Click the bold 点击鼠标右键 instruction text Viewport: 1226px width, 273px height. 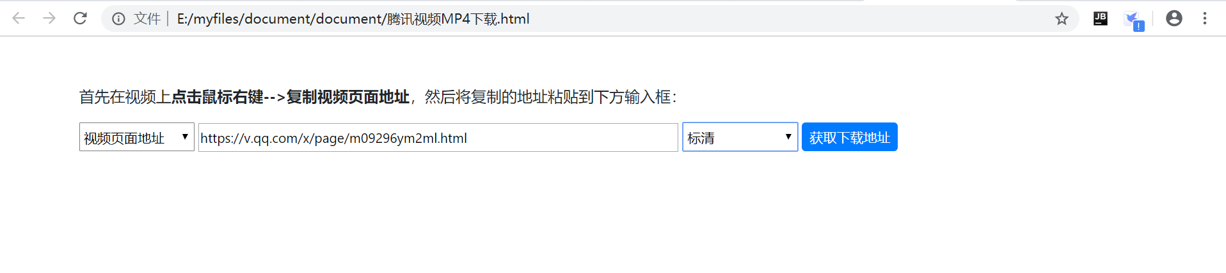[218, 97]
